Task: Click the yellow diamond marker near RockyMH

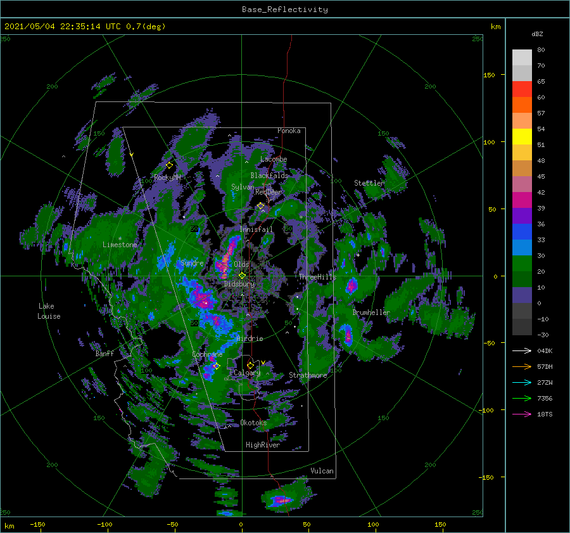Action: click(x=169, y=165)
